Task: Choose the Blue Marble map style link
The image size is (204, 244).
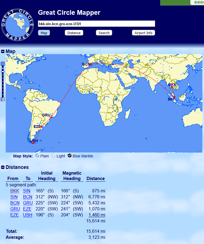Action: (83, 156)
